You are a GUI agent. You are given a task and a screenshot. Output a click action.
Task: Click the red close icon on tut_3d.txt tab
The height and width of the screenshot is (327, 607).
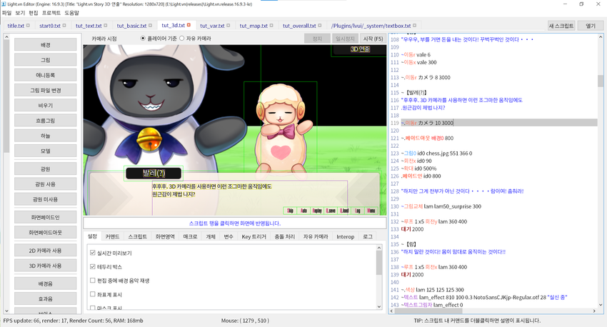pos(189,25)
